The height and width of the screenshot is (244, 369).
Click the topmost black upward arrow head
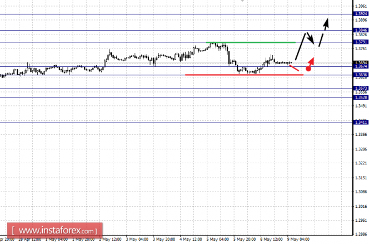[x=326, y=22]
